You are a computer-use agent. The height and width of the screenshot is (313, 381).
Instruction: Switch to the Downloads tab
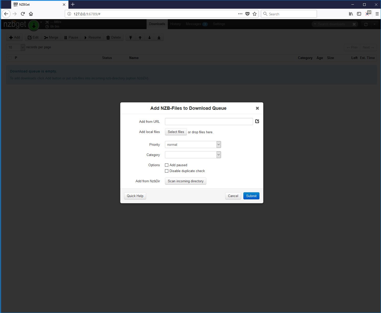click(x=157, y=24)
